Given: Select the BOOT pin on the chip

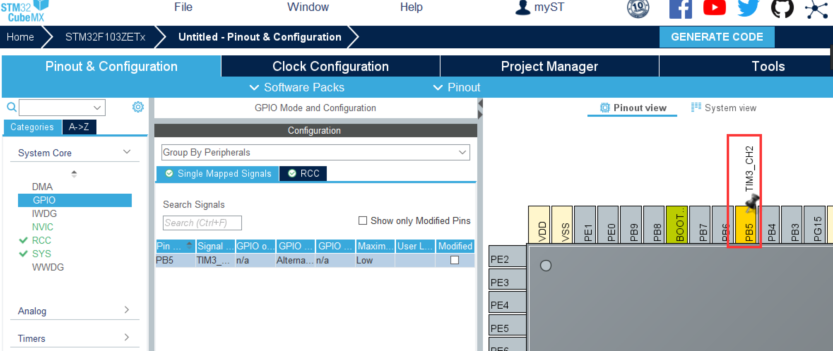Looking at the screenshot, I should pos(677,225).
